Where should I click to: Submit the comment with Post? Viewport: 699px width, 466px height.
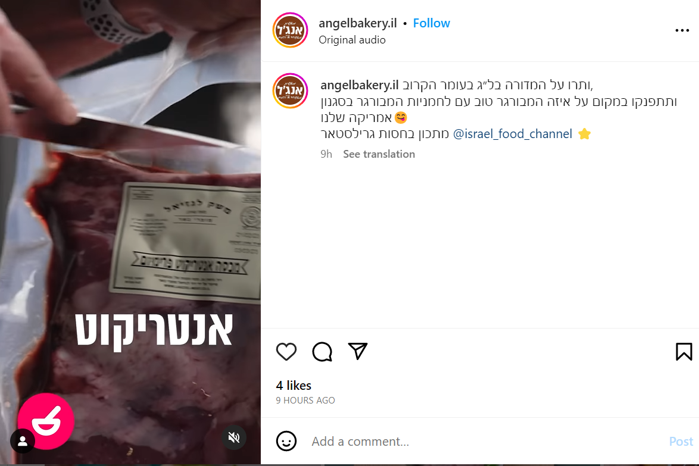[681, 442]
